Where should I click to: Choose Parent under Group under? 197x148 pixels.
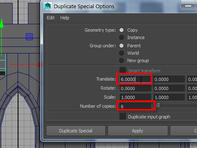(x=121, y=46)
